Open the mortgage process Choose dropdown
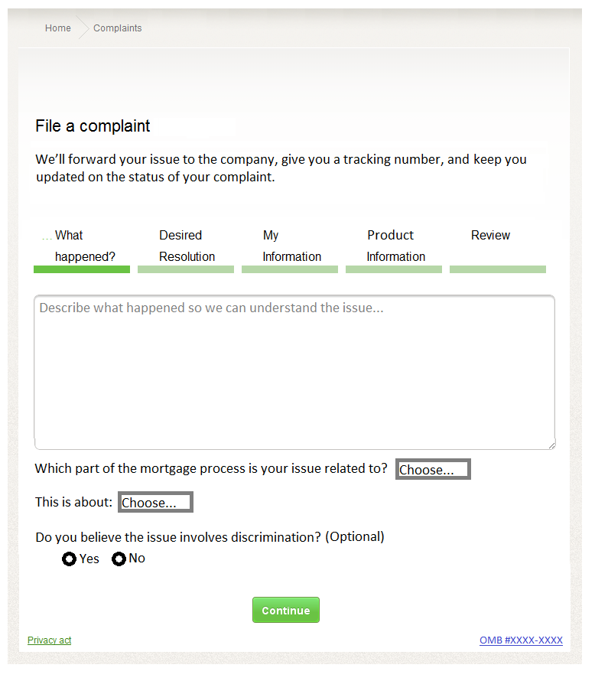The image size is (595, 681). 433,470
